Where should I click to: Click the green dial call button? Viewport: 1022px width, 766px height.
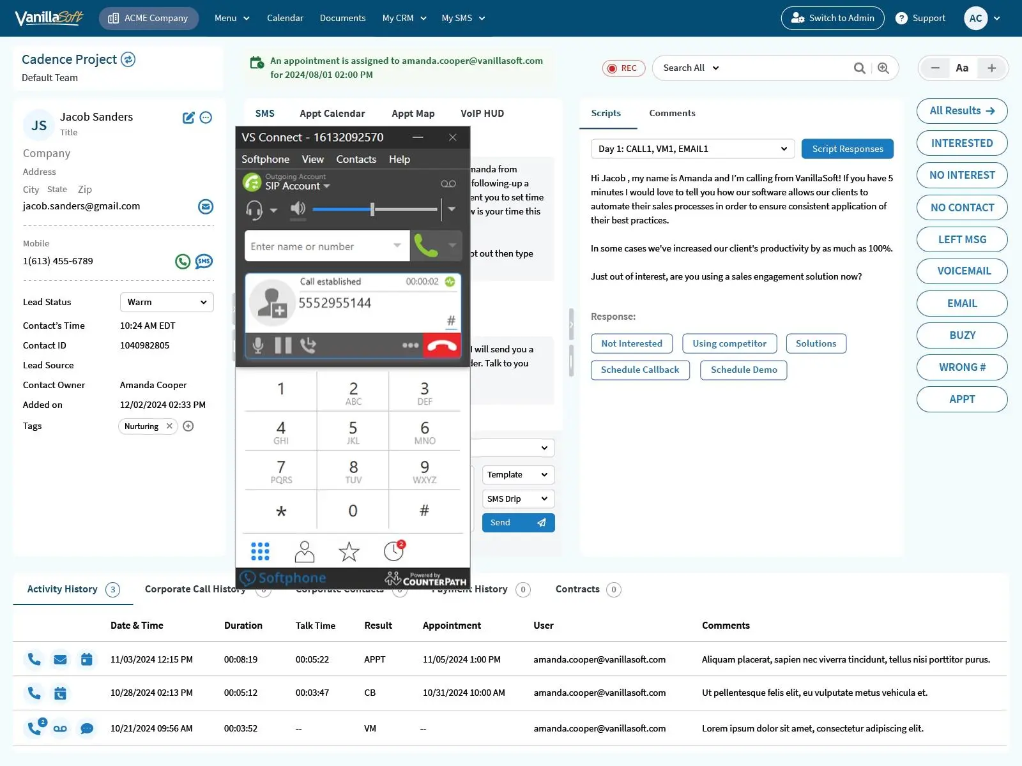point(426,246)
